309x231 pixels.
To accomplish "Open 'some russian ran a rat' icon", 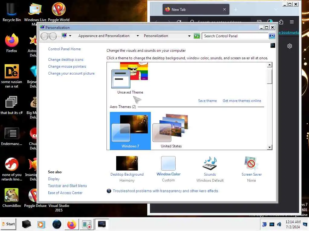I will [x=12, y=76].
